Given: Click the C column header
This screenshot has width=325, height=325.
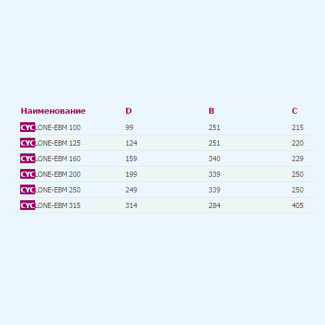Looking at the screenshot, I should coord(294,111).
